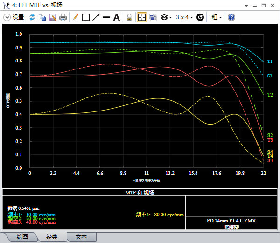
Task: Select the text annotation A tool
Action: click(x=116, y=17)
